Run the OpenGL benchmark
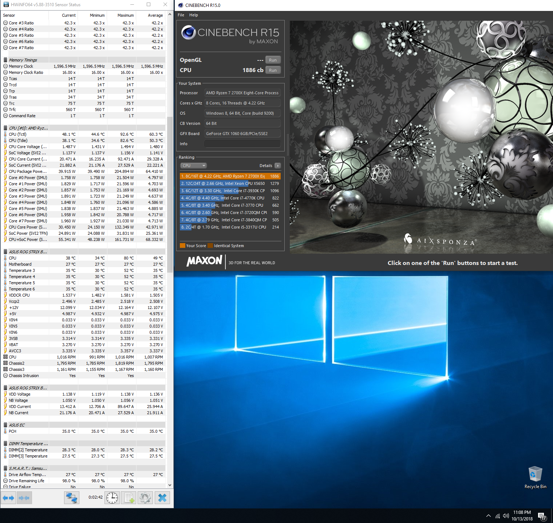This screenshot has height=523, width=553. [x=273, y=60]
